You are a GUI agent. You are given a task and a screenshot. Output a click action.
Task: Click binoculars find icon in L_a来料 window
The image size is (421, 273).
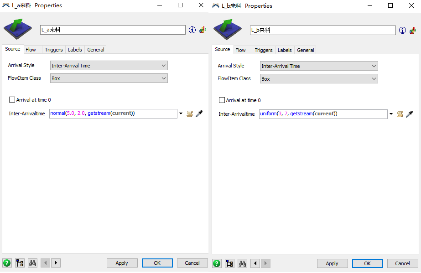click(x=32, y=263)
